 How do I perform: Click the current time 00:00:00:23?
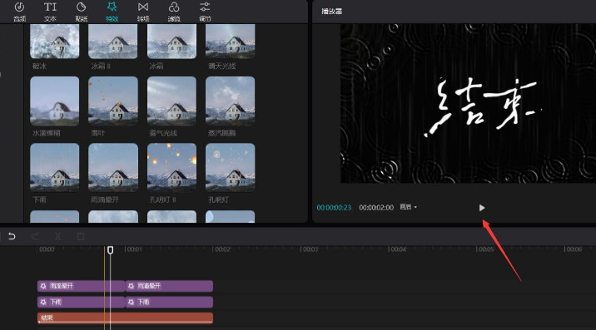[334, 208]
